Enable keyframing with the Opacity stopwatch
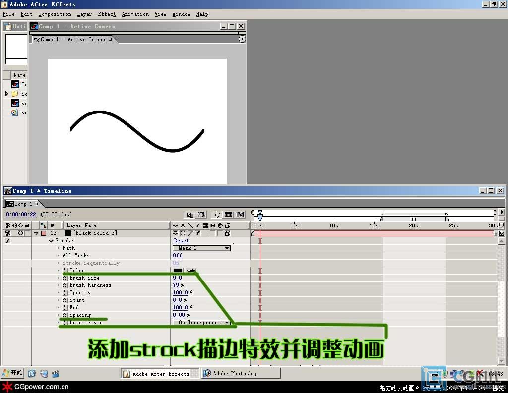 [65, 293]
